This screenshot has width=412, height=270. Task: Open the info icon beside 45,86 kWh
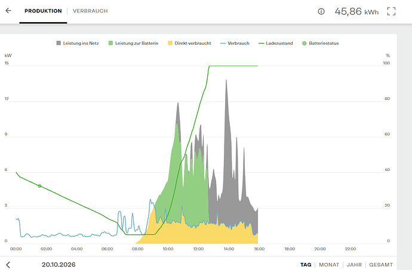(x=321, y=11)
